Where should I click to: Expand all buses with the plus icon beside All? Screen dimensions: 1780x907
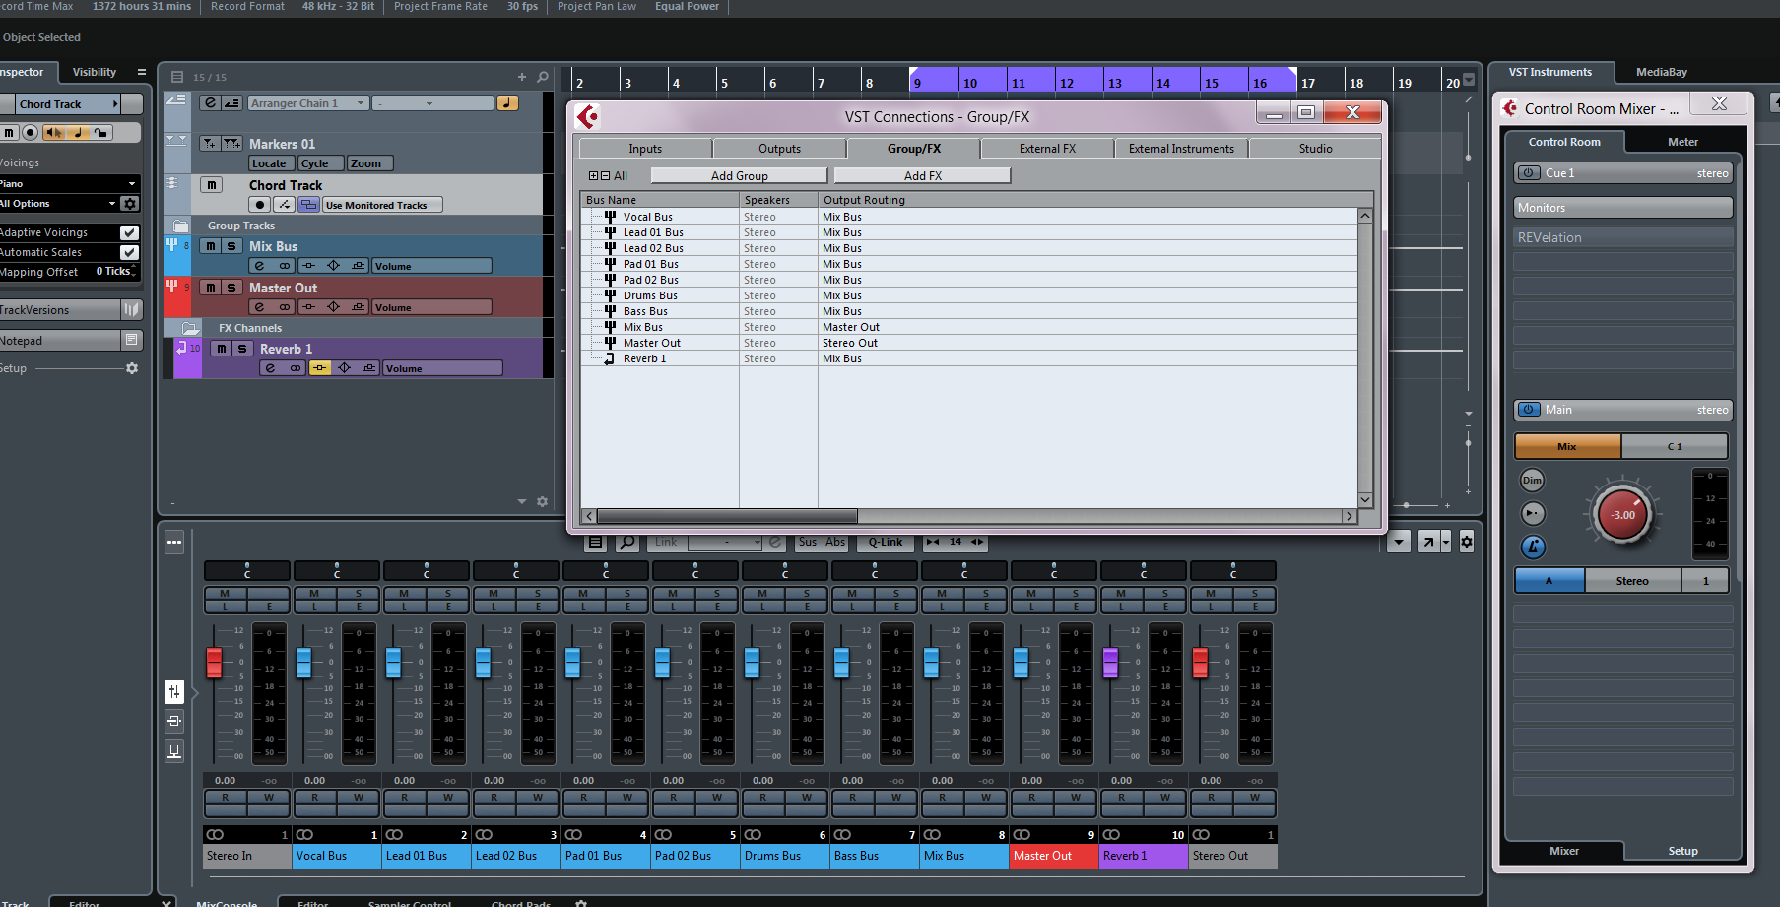(594, 176)
